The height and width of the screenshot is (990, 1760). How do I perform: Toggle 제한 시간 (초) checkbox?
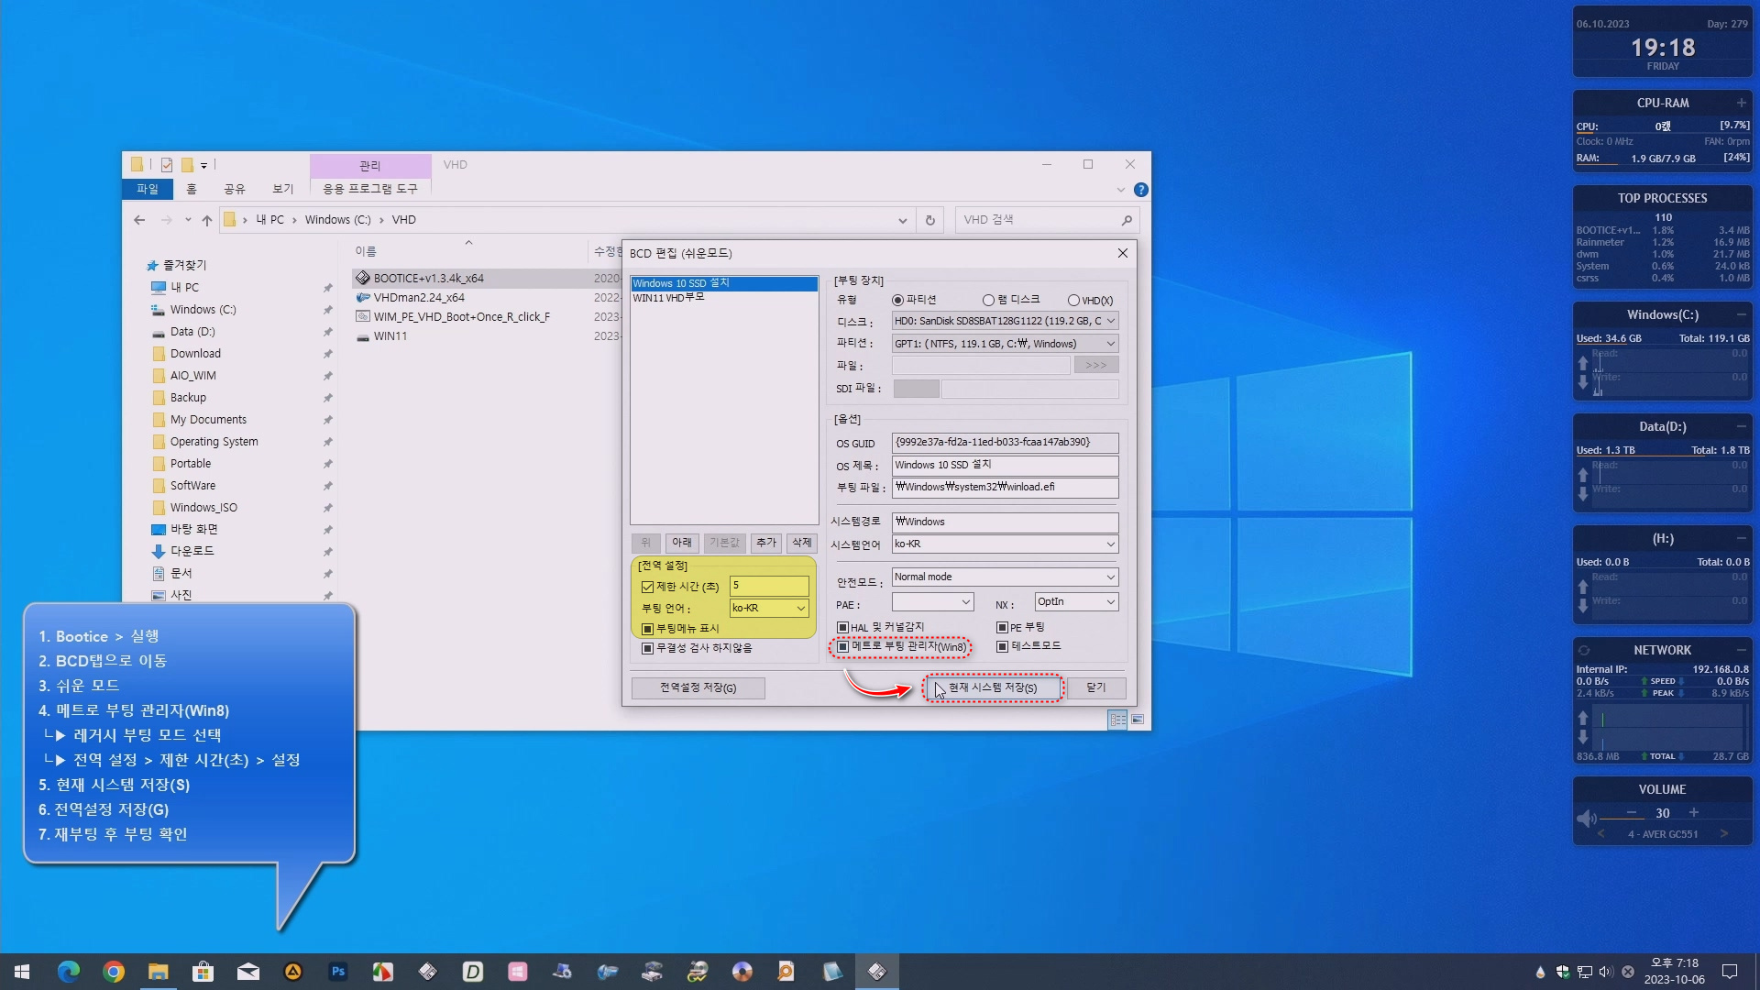(647, 587)
